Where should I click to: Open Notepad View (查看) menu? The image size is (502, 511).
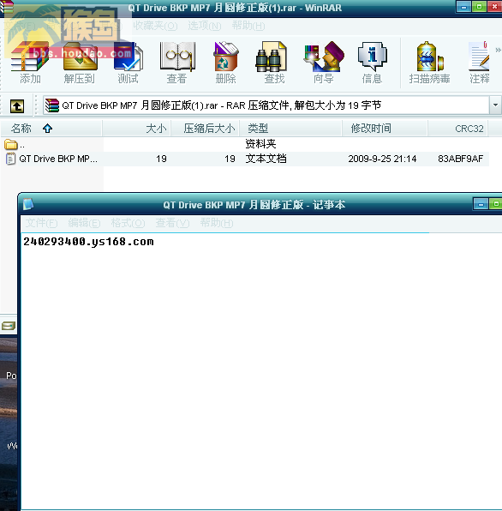(172, 223)
